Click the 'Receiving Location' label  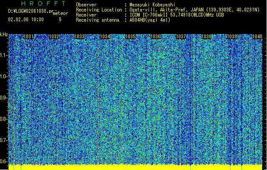(x=99, y=10)
